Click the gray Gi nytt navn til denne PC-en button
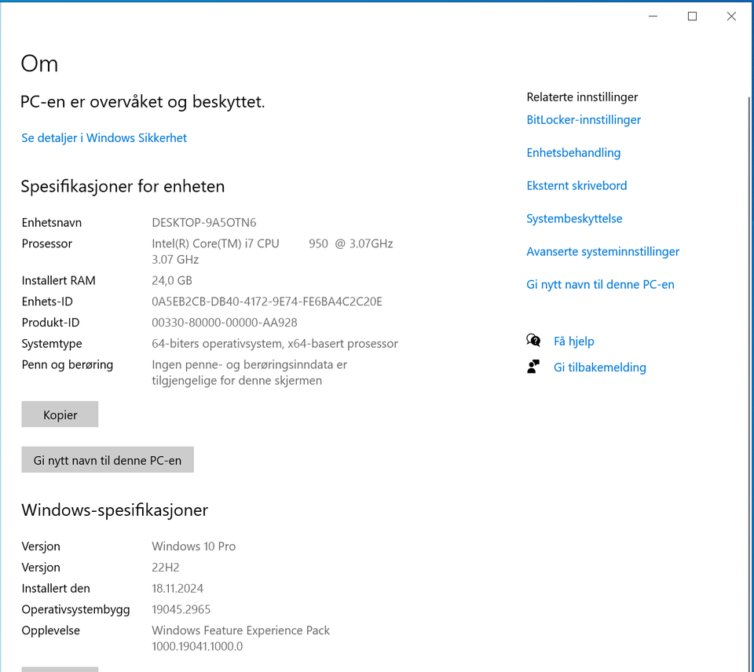 point(108,460)
